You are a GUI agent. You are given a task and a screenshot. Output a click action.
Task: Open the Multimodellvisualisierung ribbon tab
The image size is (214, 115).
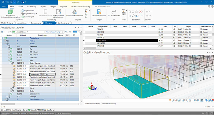tap(81, 7)
